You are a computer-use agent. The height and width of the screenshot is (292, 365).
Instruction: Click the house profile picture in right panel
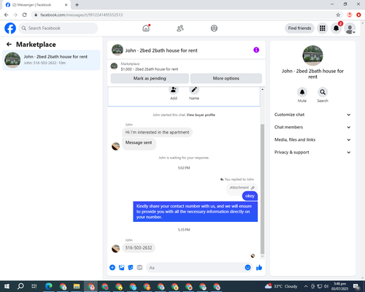[312, 55]
